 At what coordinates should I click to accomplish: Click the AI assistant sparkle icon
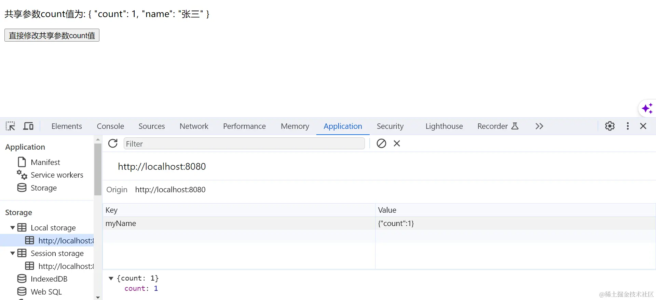647,108
